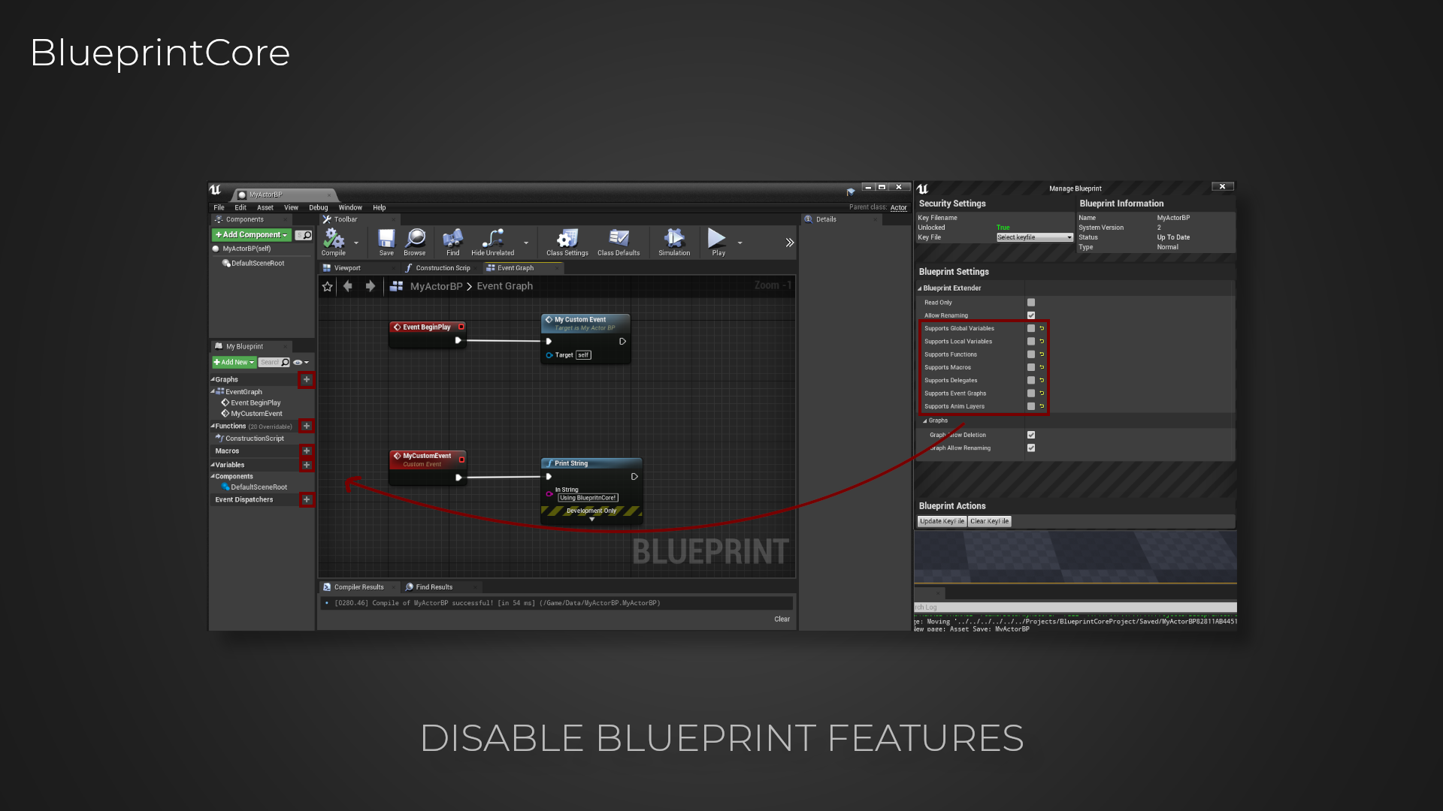Viewport: 1443px width, 811px height.
Task: Click the Update KeyFile button
Action: click(941, 521)
